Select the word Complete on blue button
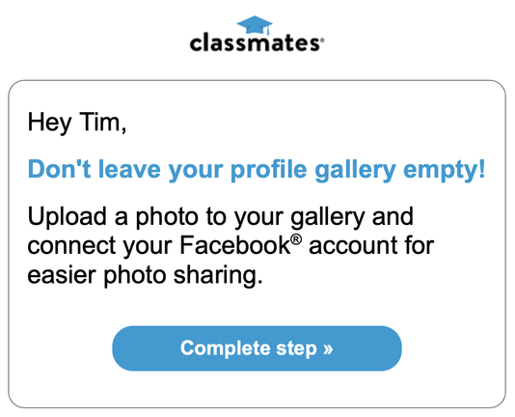 (x=226, y=348)
